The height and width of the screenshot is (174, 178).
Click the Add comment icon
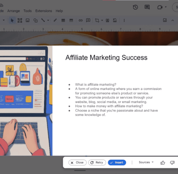pos(88,20)
